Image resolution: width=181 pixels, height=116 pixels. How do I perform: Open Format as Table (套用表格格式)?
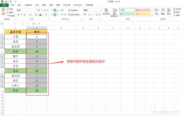pyautogui.click(x=115, y=12)
